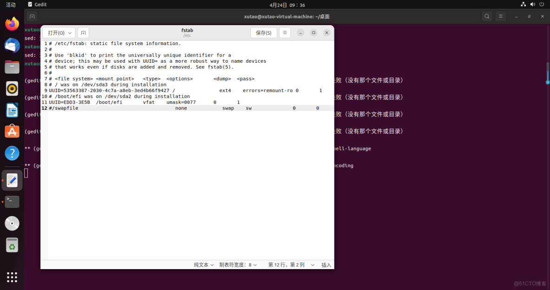Open the optical disc icon in dock
The height and width of the screenshot is (290, 550).
[12, 223]
